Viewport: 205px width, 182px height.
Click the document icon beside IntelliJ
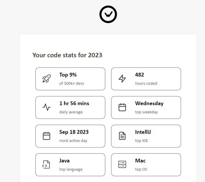coord(122,136)
